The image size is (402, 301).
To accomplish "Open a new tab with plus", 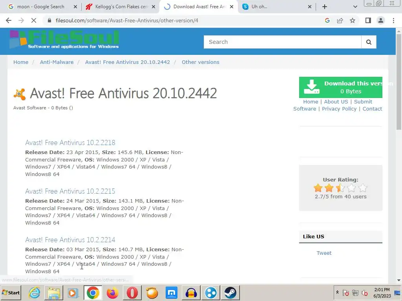I will (x=325, y=7).
